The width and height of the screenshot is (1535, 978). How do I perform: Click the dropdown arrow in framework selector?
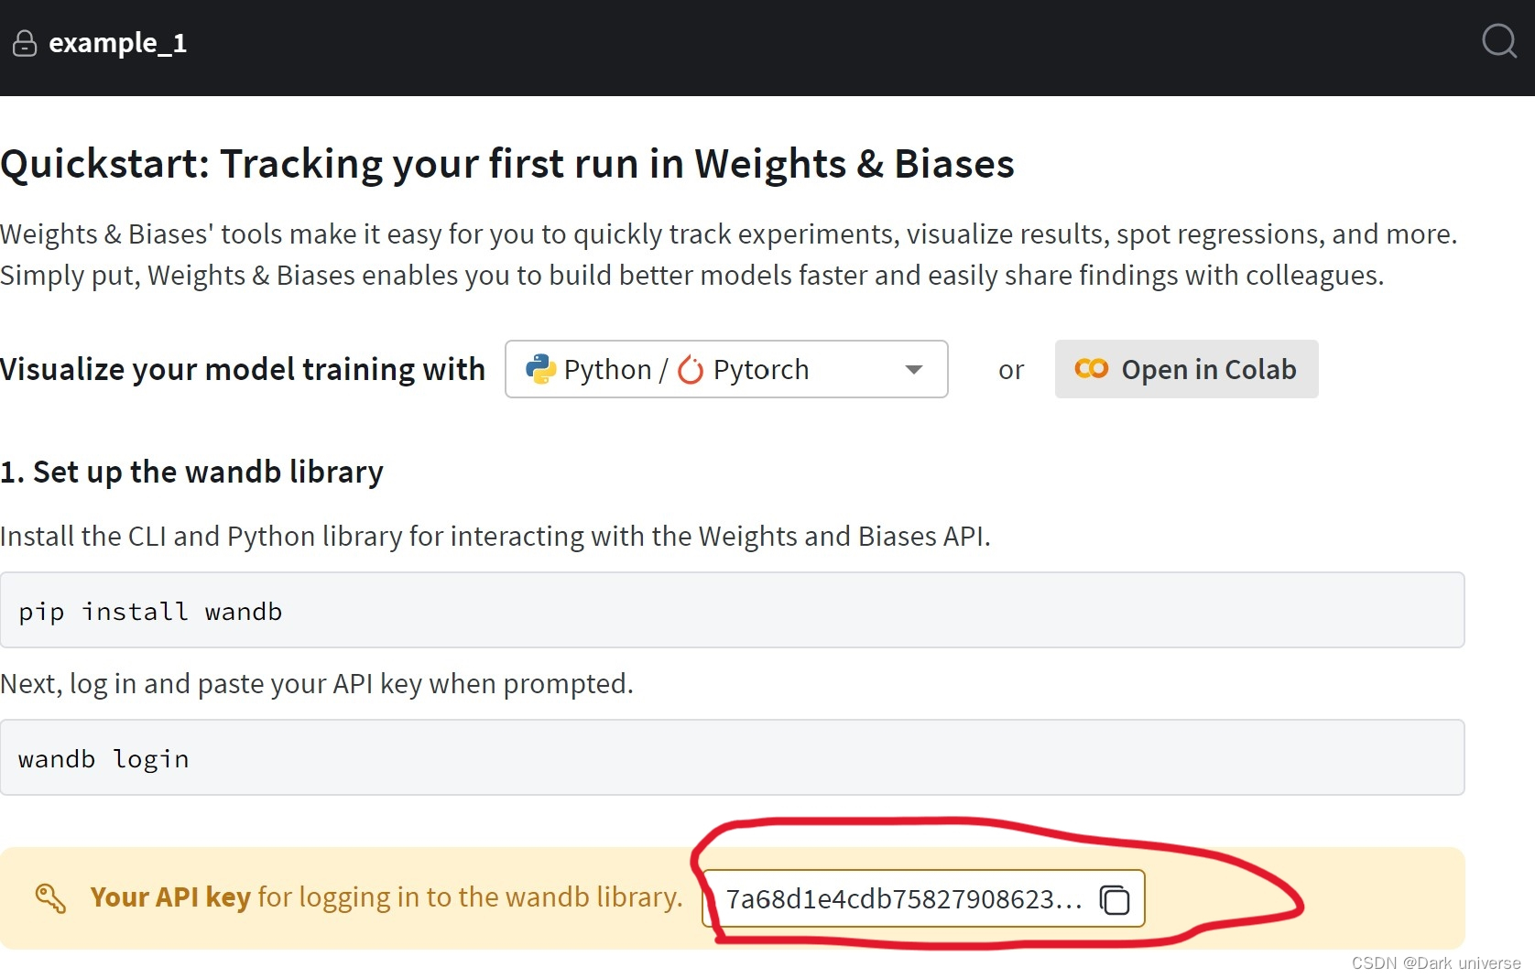point(913,370)
